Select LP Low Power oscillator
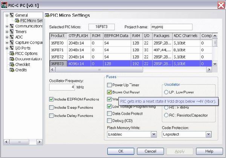The height and width of the screenshot is (158, 226). [x=166, y=92]
